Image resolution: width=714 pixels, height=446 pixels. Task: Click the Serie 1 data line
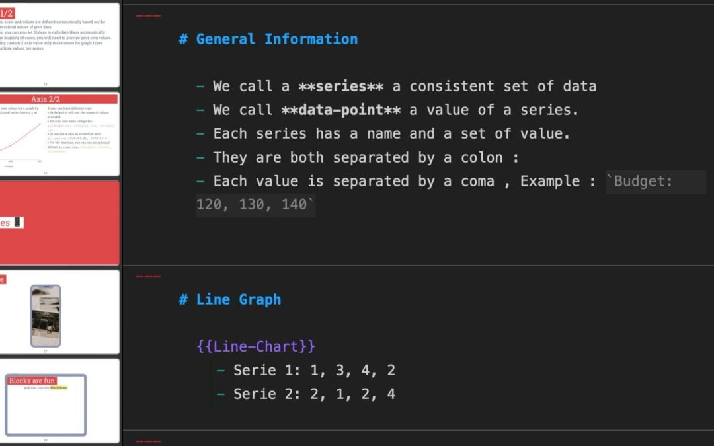(314, 370)
